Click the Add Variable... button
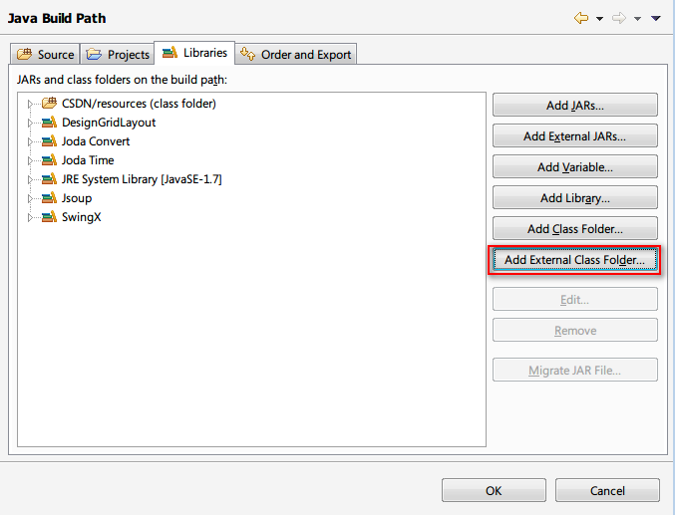676x515 pixels. coord(575,166)
